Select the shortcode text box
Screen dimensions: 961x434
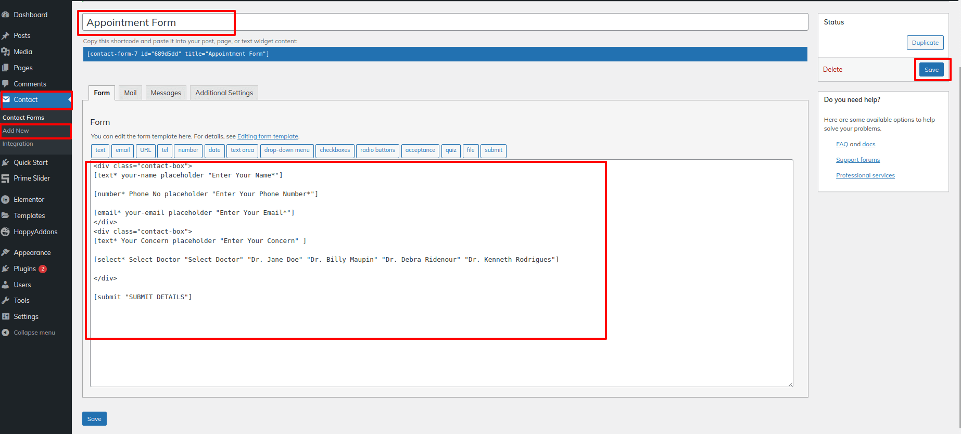click(x=445, y=54)
